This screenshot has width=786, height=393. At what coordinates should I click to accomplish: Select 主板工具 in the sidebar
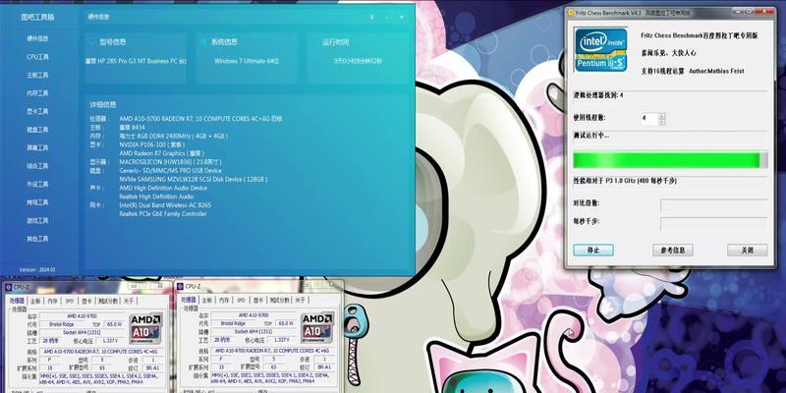37,76
